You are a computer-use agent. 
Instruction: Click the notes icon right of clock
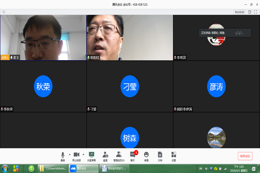coord(253,169)
